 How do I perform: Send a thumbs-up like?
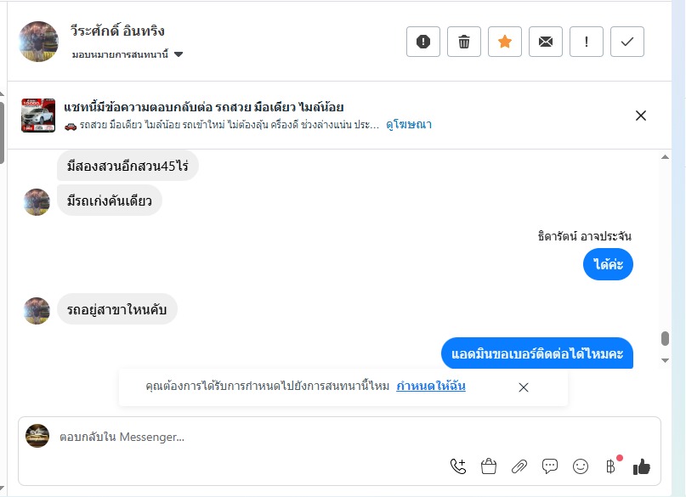(642, 466)
